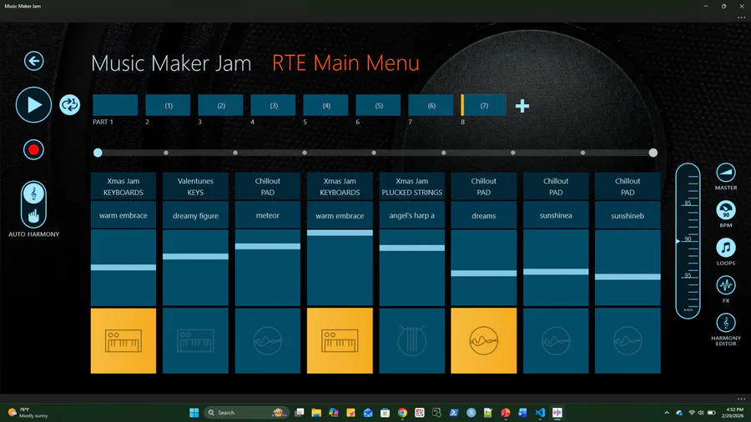Choose loop 'dreamy figure'
Viewport: 751px width, 422px height.
click(195, 215)
